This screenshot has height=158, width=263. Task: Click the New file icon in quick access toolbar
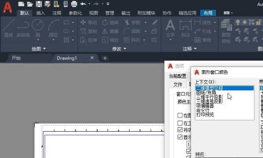coord(21,4)
